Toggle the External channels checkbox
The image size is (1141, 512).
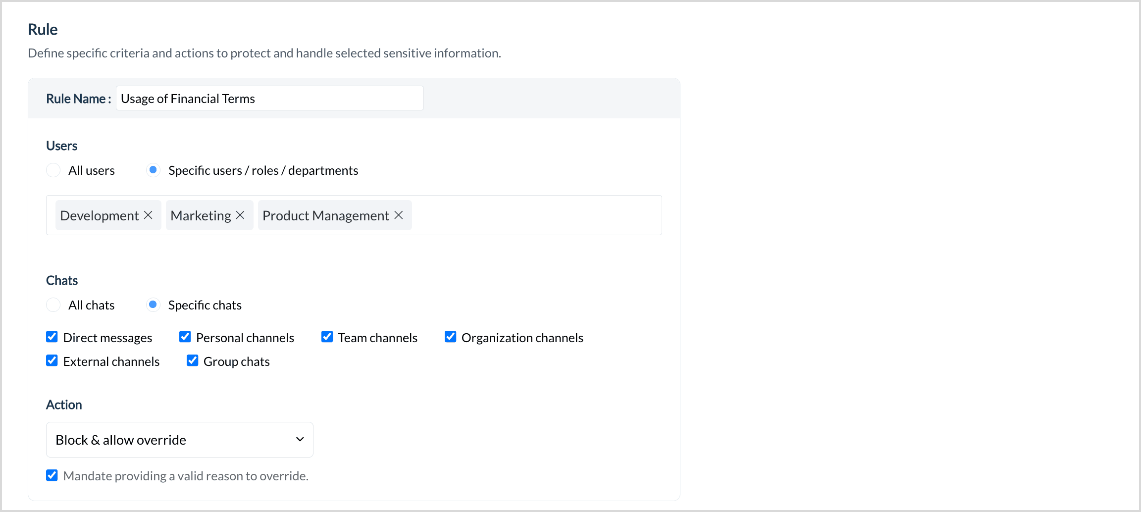[52, 361]
